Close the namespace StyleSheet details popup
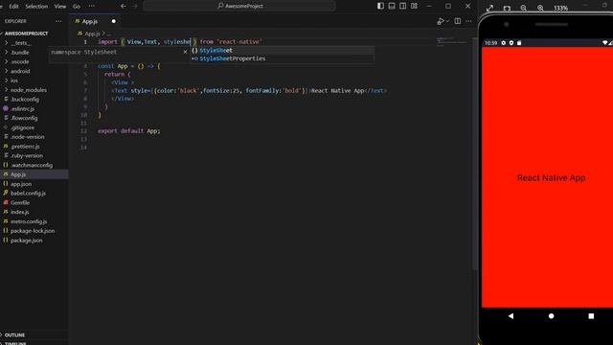This screenshot has height=345, width=613. click(x=185, y=52)
